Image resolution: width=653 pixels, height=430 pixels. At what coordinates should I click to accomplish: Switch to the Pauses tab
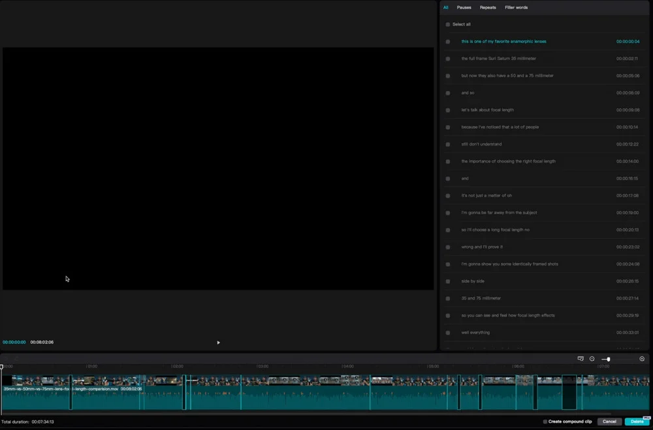click(464, 7)
